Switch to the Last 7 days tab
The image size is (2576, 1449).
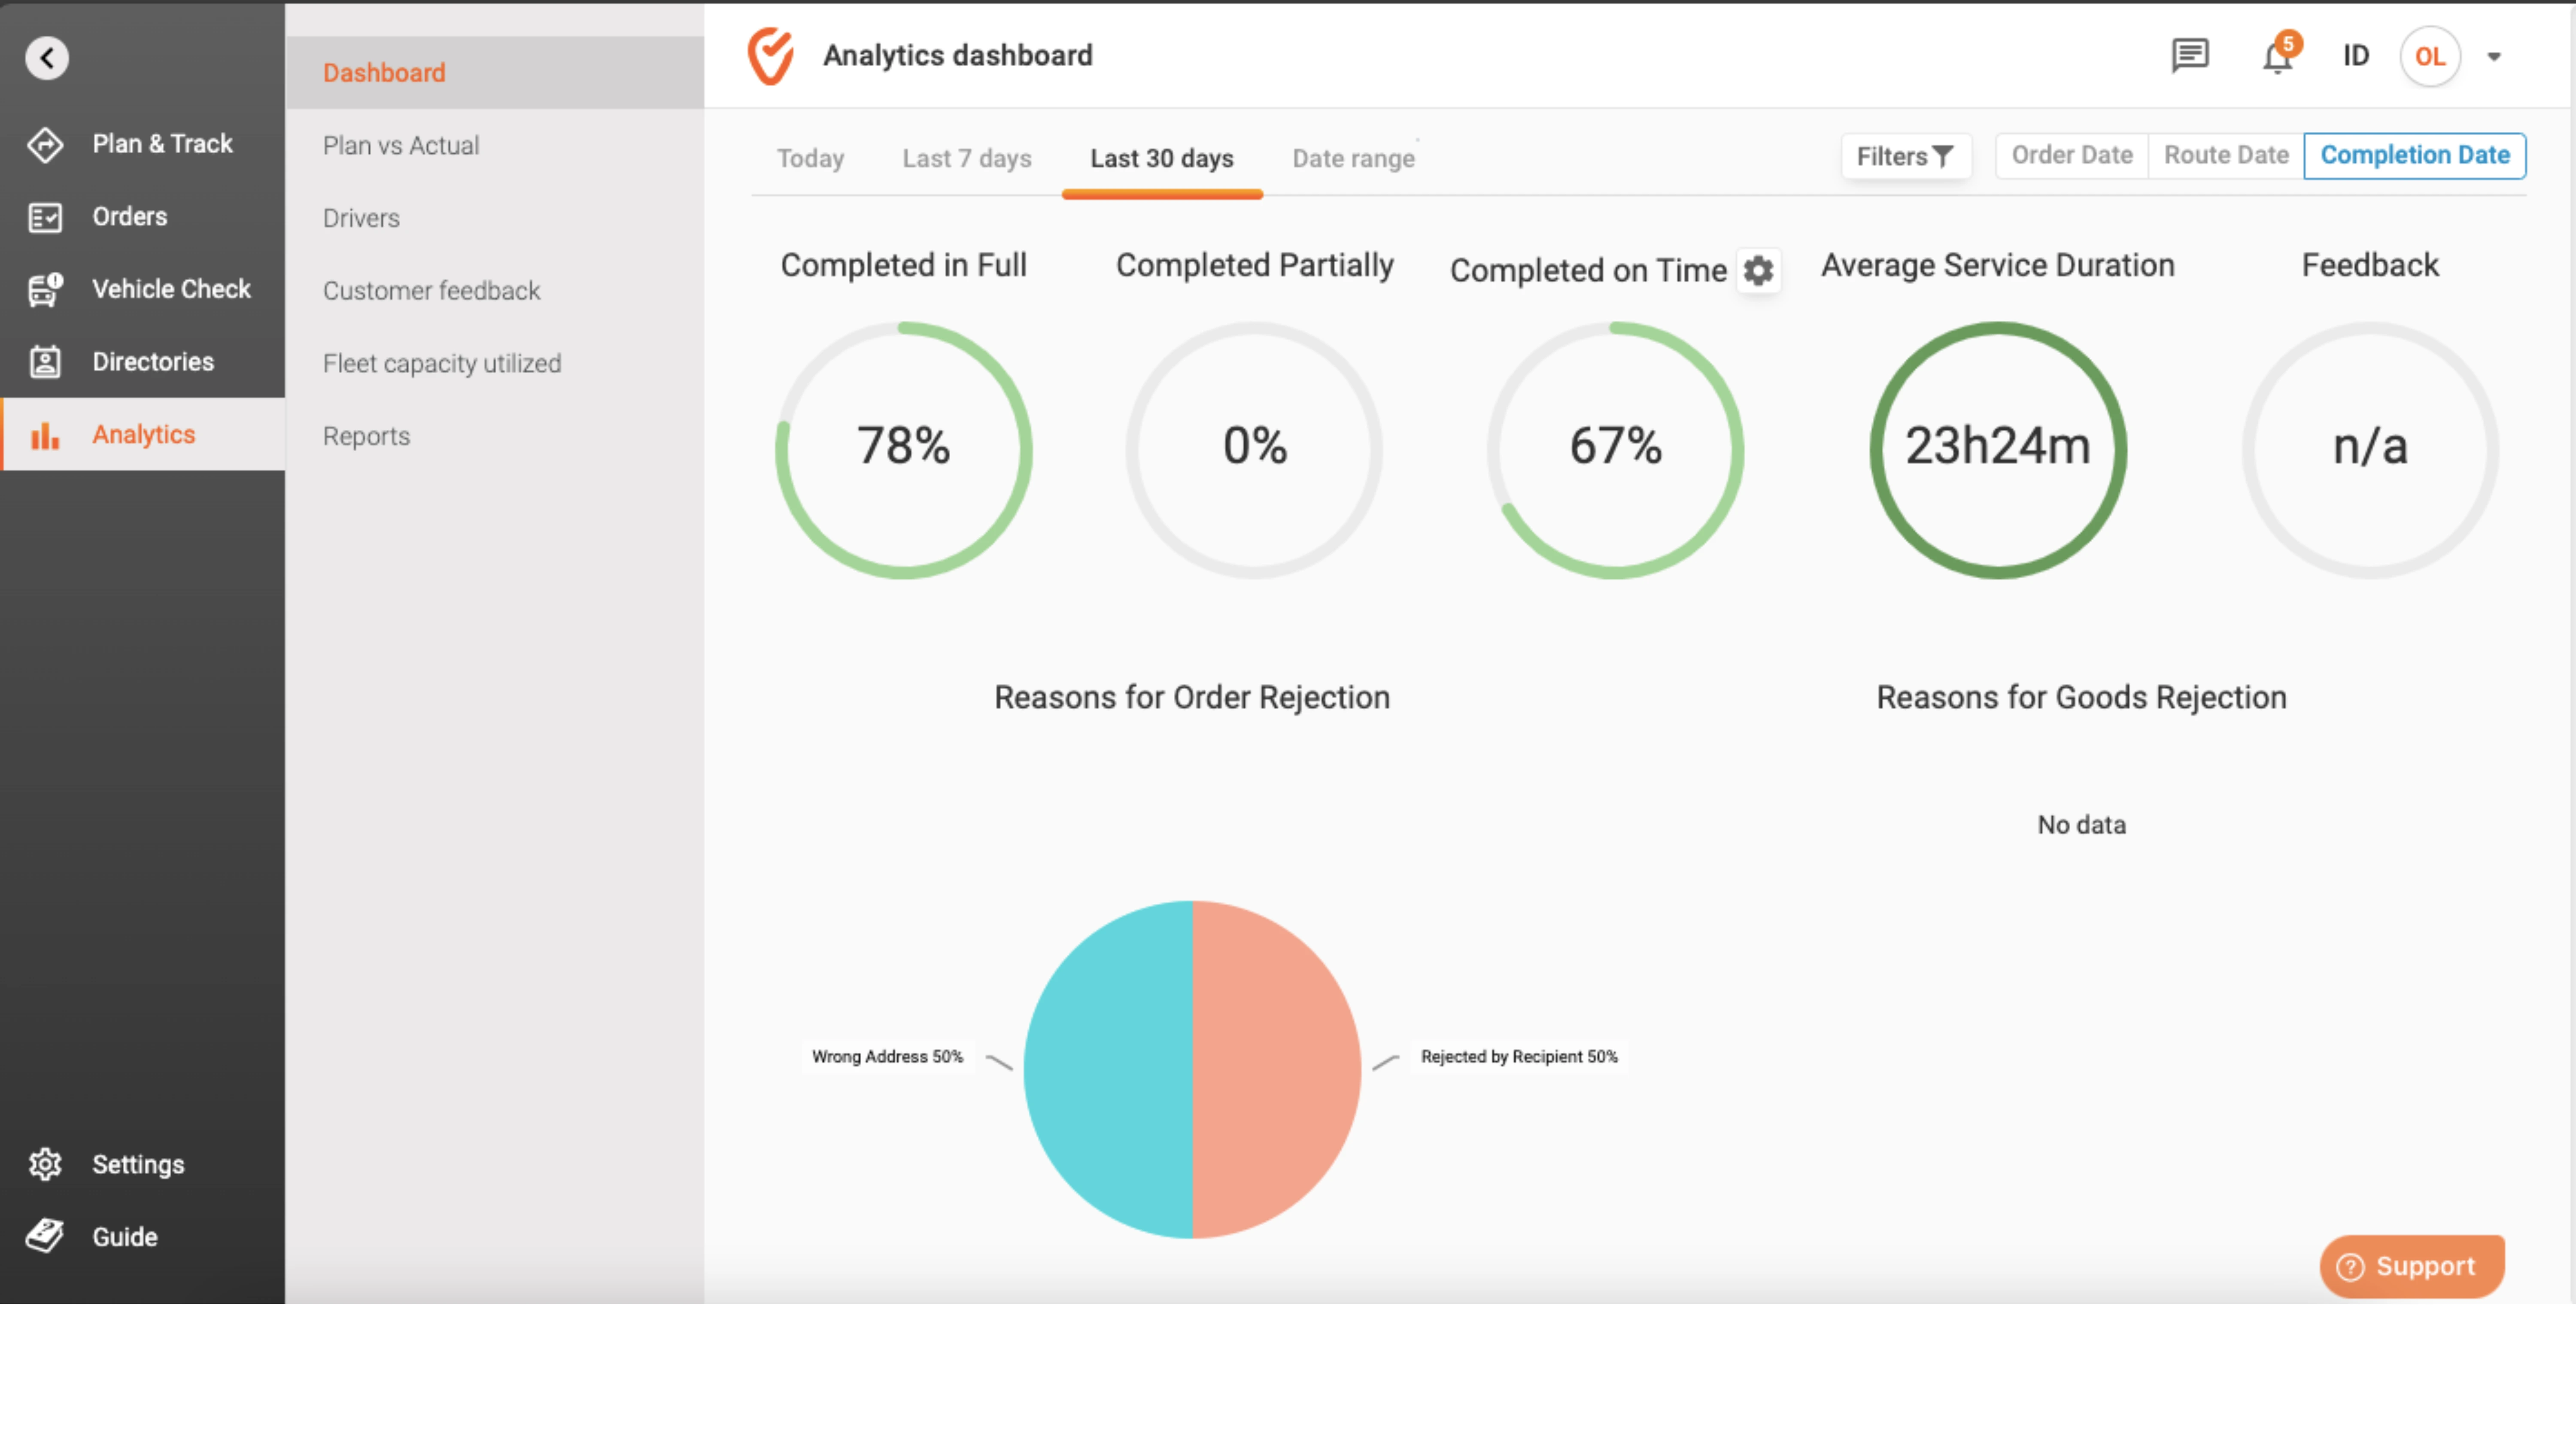[x=966, y=158]
